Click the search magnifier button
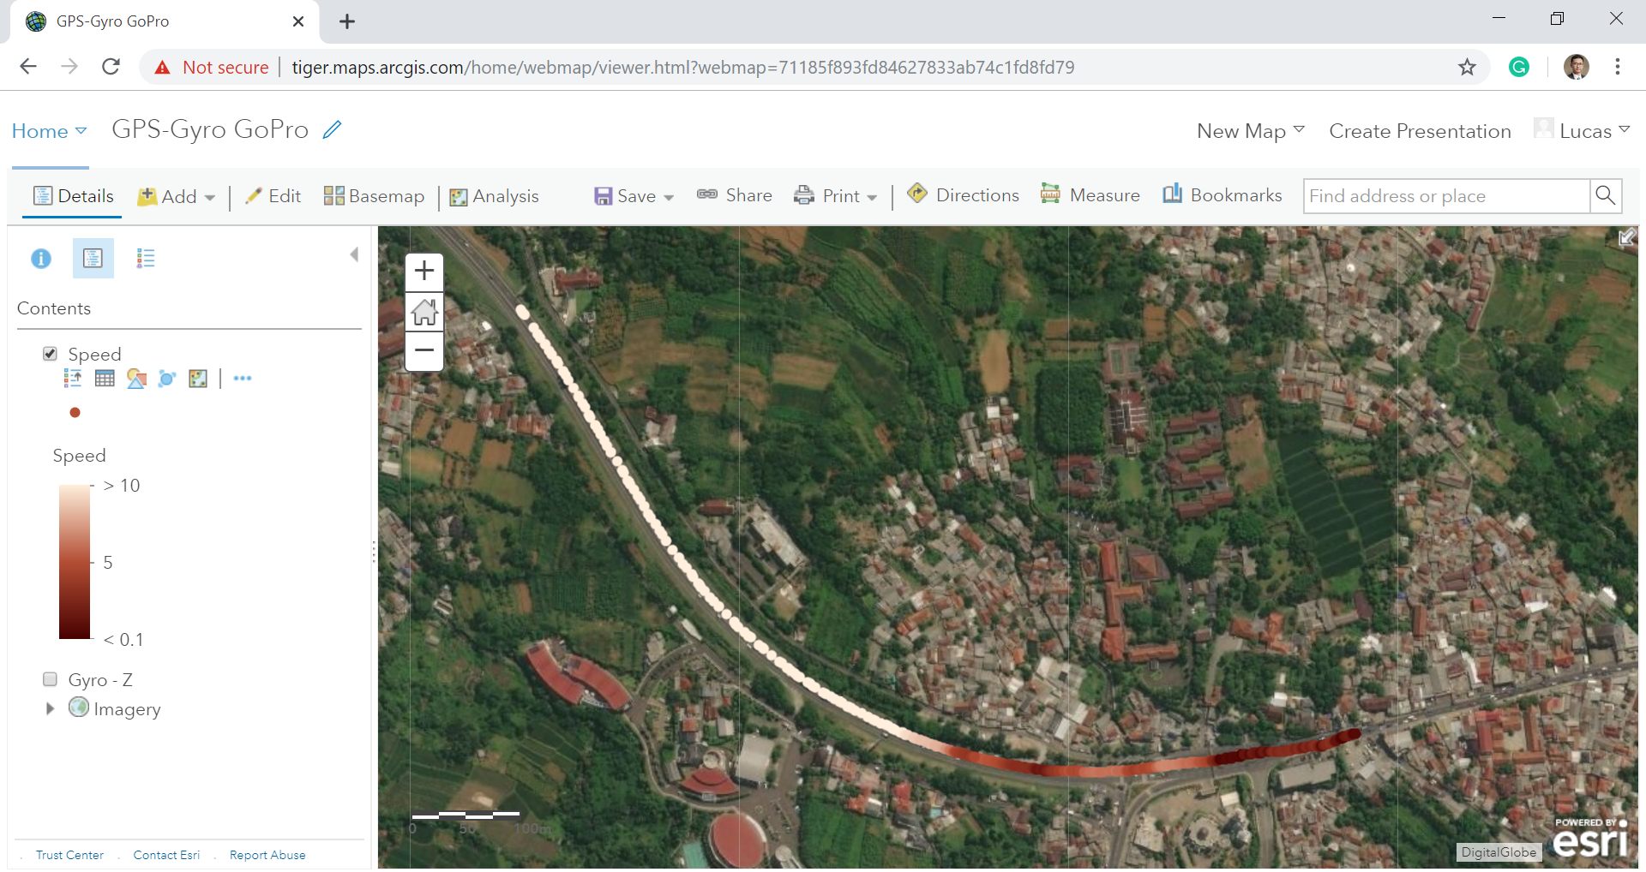Screen dimensions: 1646x872 click(x=1605, y=196)
